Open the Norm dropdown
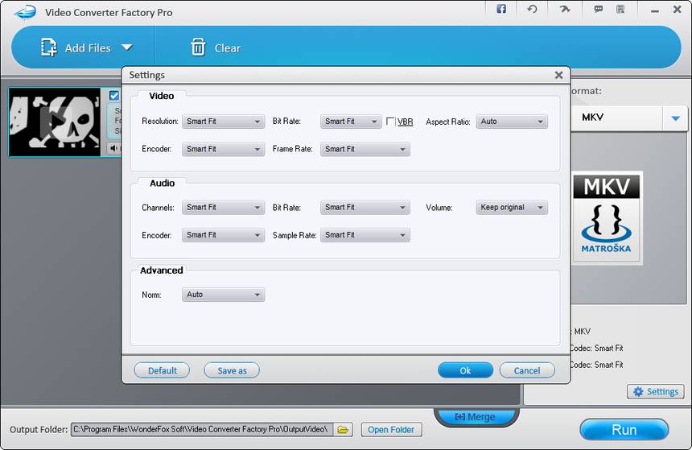The image size is (692, 450). point(224,295)
